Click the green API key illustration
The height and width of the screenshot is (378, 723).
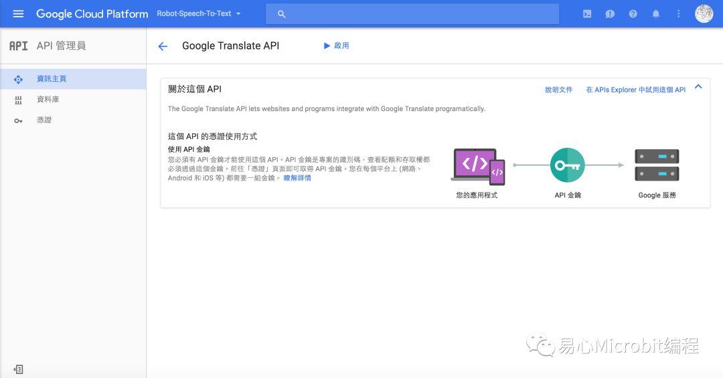click(568, 165)
